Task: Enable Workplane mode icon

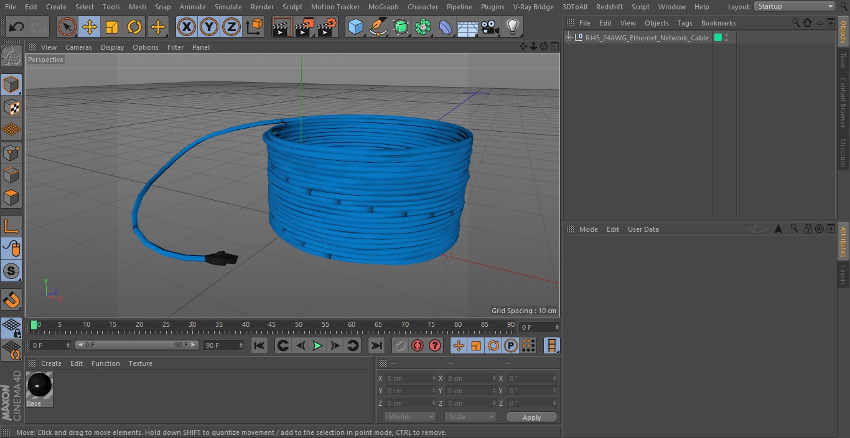Action: coord(11,129)
